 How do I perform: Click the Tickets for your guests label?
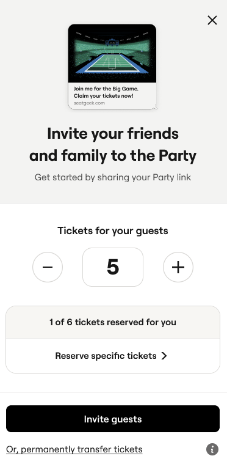pyautogui.click(x=113, y=230)
